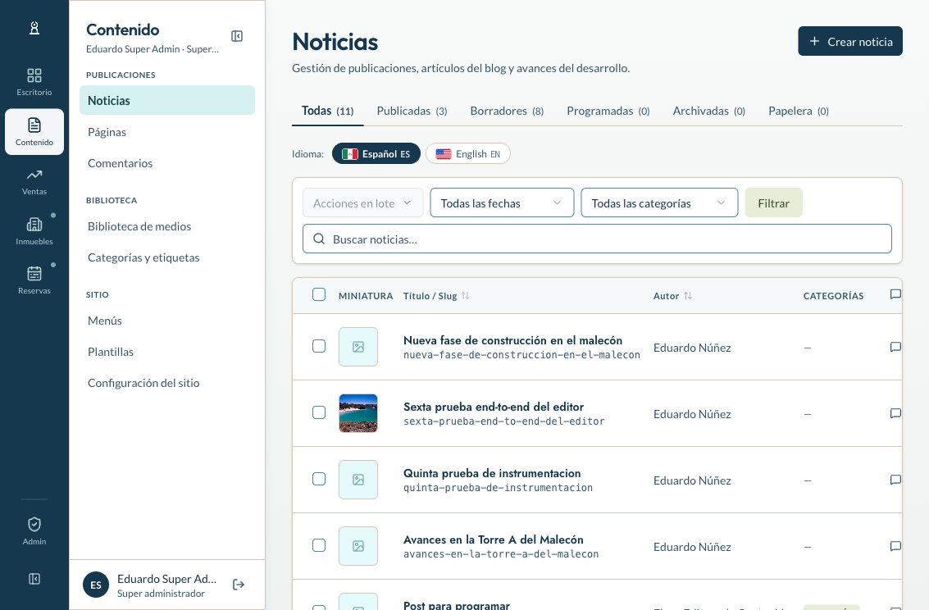This screenshot has height=610, width=929.
Task: Click Eduardo Núñez author in Sexta prueba row
Action: pos(692,414)
